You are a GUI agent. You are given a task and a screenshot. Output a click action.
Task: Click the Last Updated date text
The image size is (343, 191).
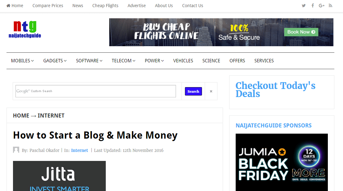pos(129,150)
